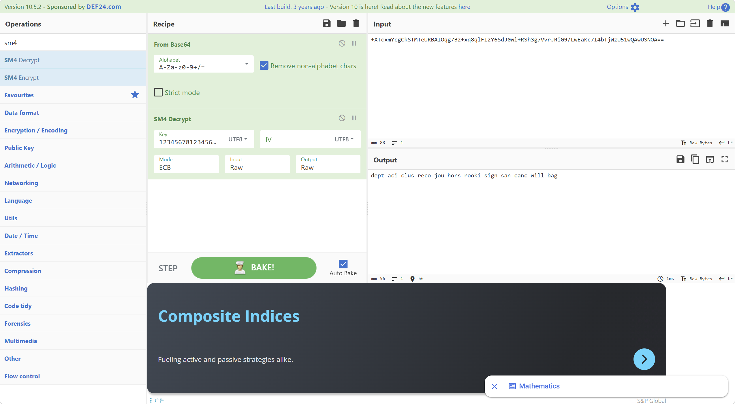The width and height of the screenshot is (735, 404).
Task: Change input Raw Bytes character encoding
Action: (x=696, y=143)
